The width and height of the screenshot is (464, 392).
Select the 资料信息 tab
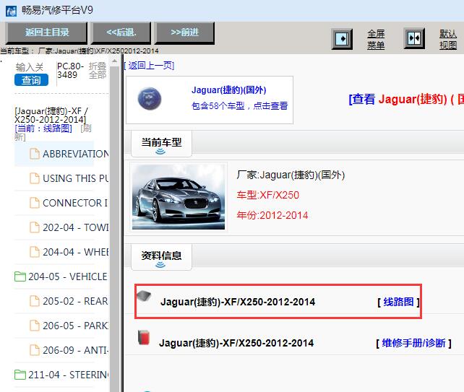tap(161, 256)
